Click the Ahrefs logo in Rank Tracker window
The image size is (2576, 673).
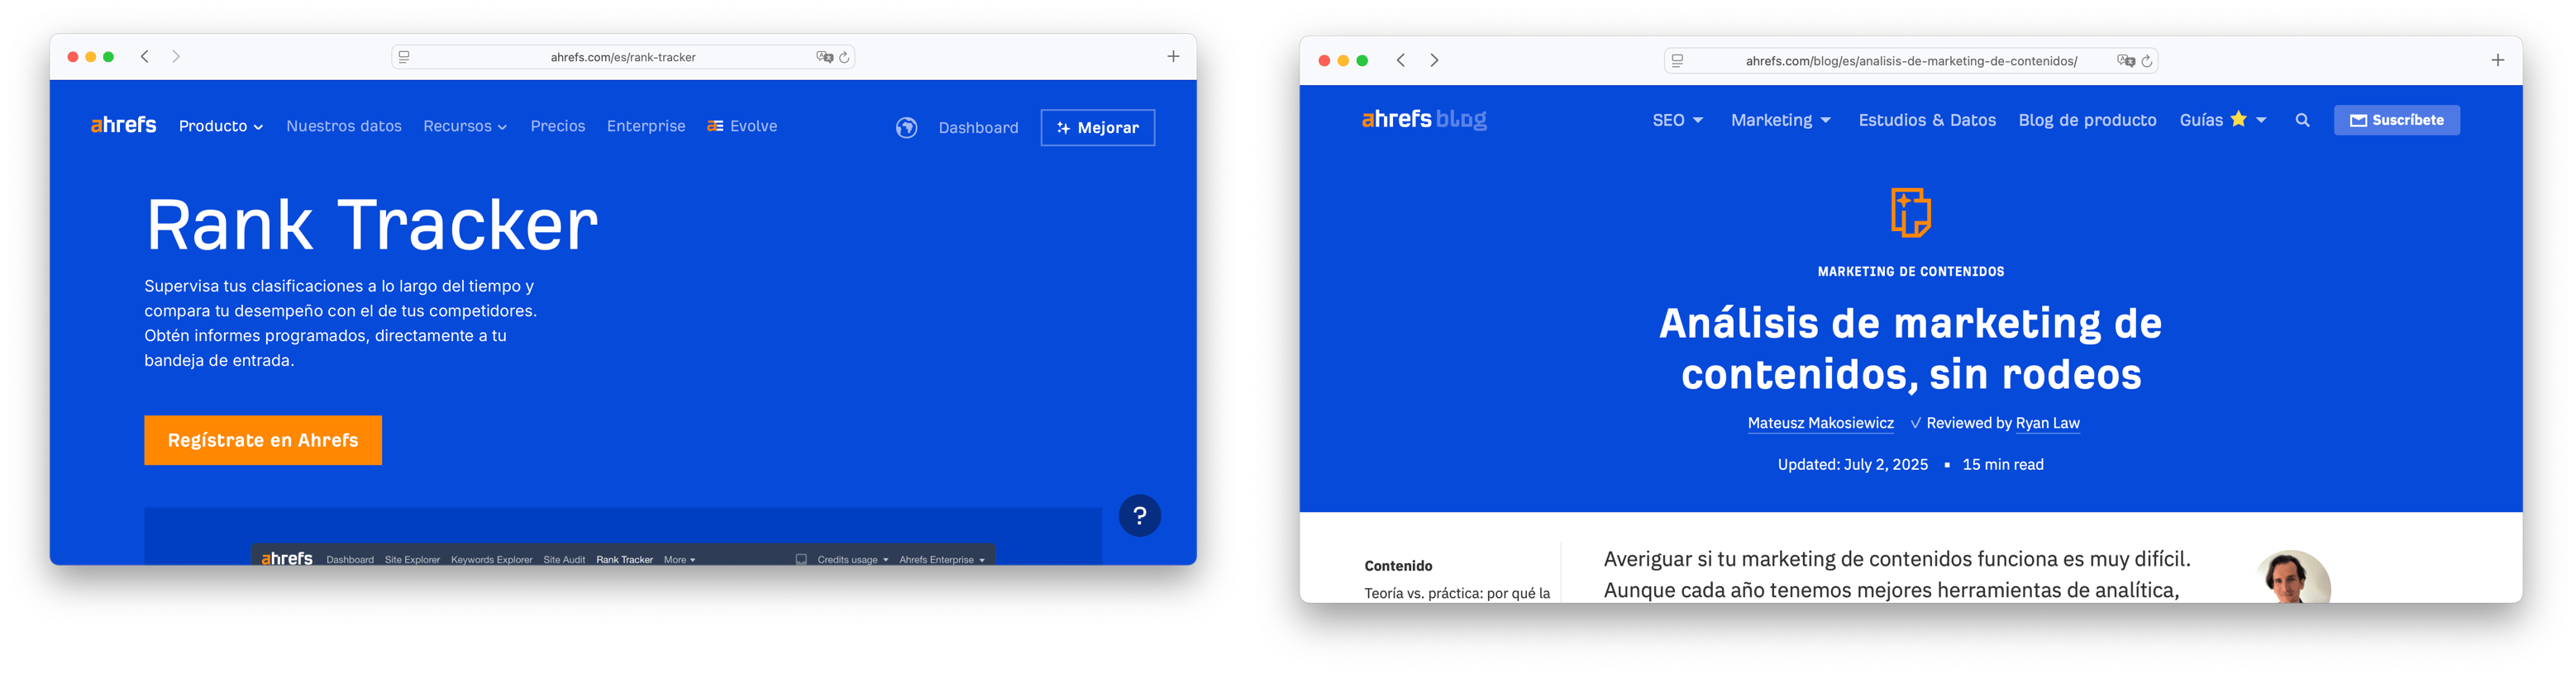click(x=123, y=126)
